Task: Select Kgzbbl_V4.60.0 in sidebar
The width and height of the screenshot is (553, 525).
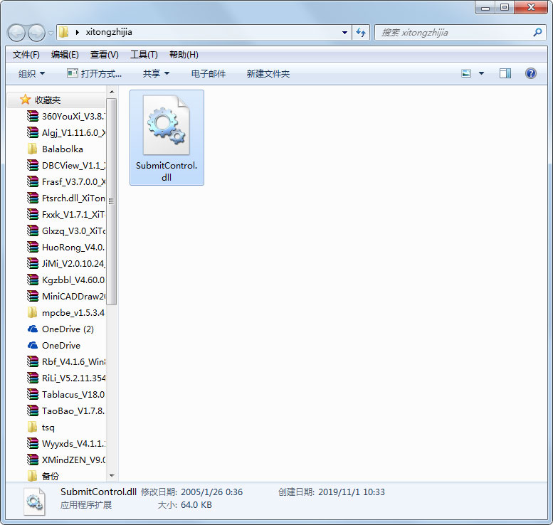Action: (66, 280)
